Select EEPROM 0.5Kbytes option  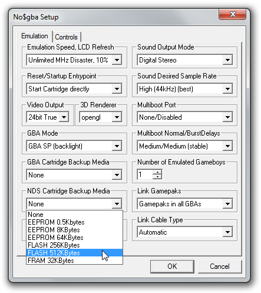(74, 222)
